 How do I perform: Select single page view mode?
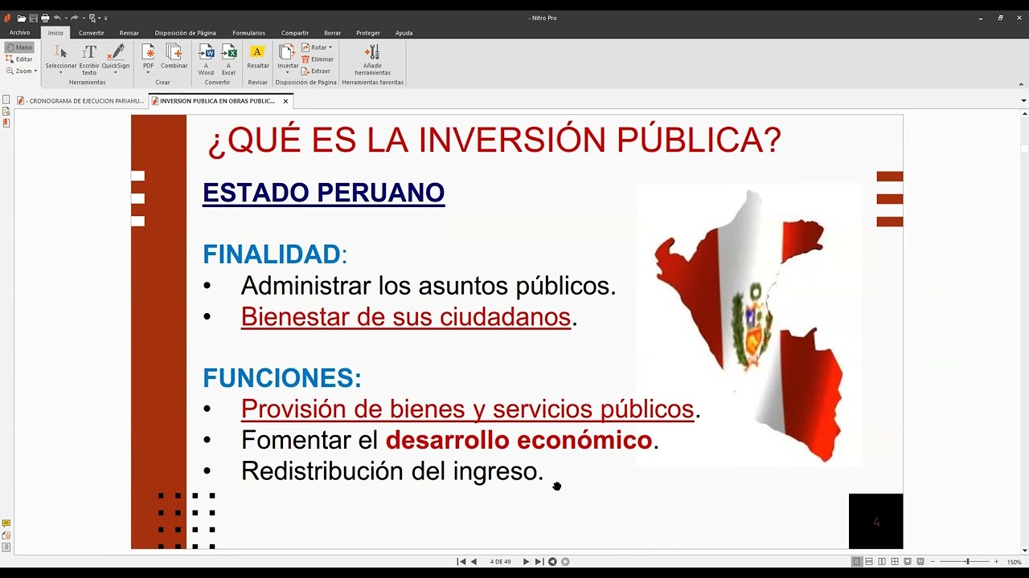[x=857, y=562]
